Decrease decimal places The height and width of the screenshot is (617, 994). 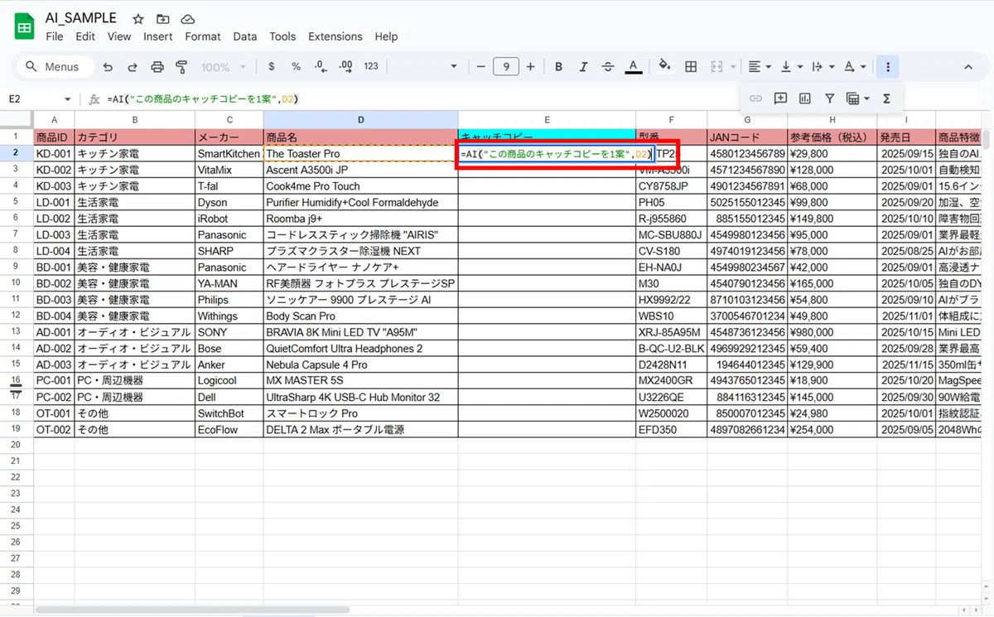(321, 67)
